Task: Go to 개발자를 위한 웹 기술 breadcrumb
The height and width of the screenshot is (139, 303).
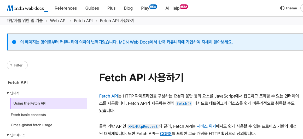Action: [25, 21]
